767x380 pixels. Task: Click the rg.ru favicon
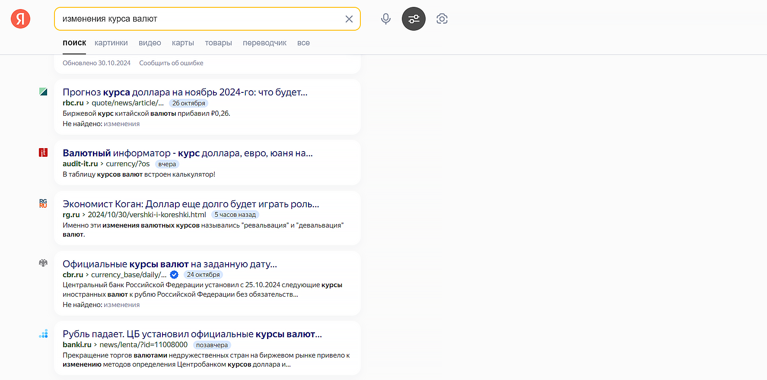click(43, 203)
